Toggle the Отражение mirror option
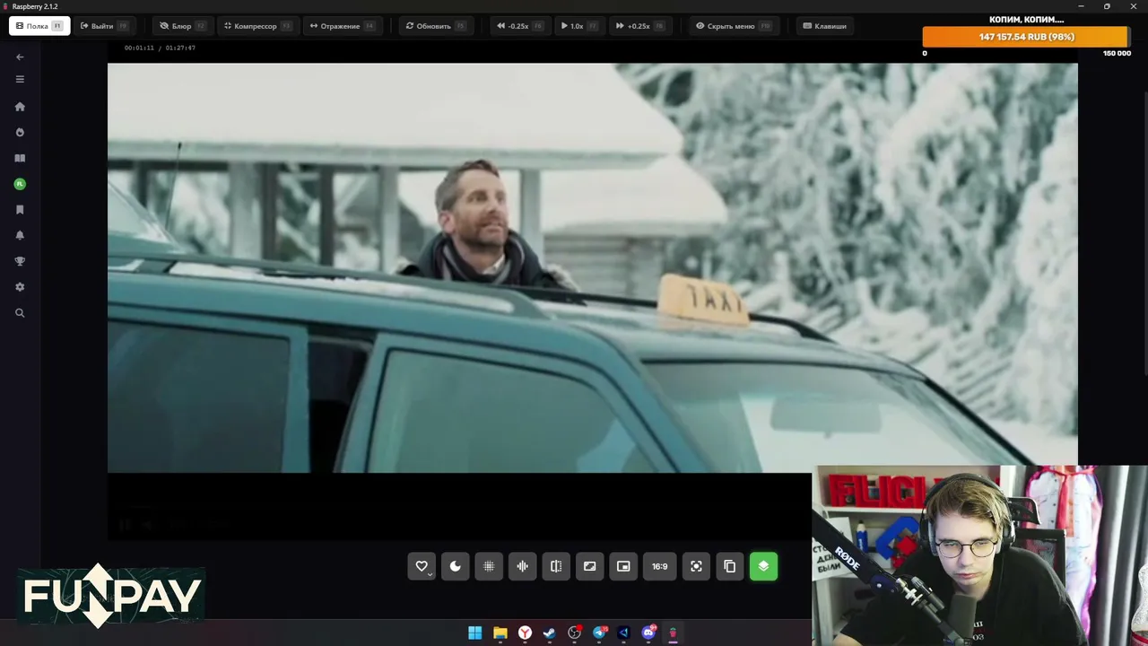Viewport: 1148px width, 646px height. tap(342, 26)
